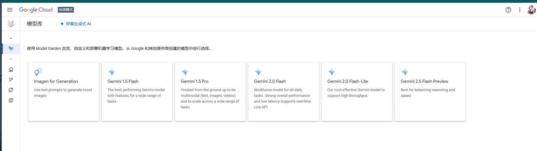Image resolution: width=537 pixels, height=151 pixels.
Task: Click the document list icon in sidebar
Action: point(11,100)
